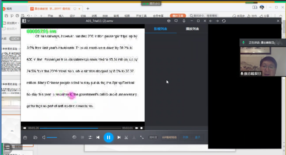This screenshot has width=286, height=155.
Task: Open the playback settings sliders icon
Action: click(90, 137)
